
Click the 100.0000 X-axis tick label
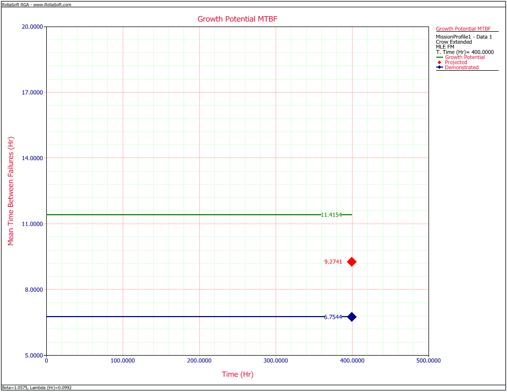point(123,361)
